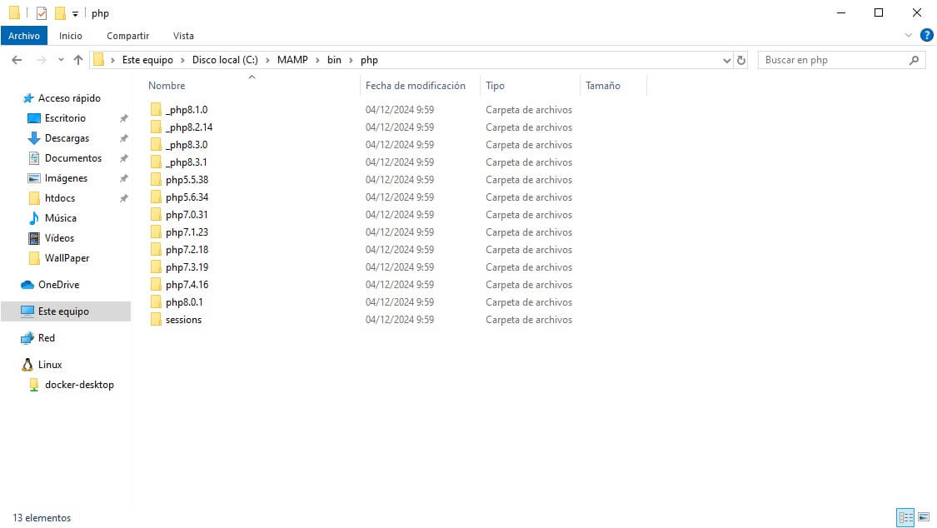The width and height of the screenshot is (937, 528).
Task: Click the pin icon next to htdocs
Action: 124,198
